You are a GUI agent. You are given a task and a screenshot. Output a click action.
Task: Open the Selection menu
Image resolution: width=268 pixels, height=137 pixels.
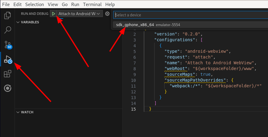coord(34,4)
